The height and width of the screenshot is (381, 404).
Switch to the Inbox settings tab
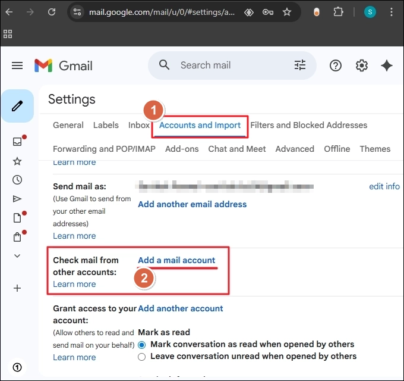(139, 125)
